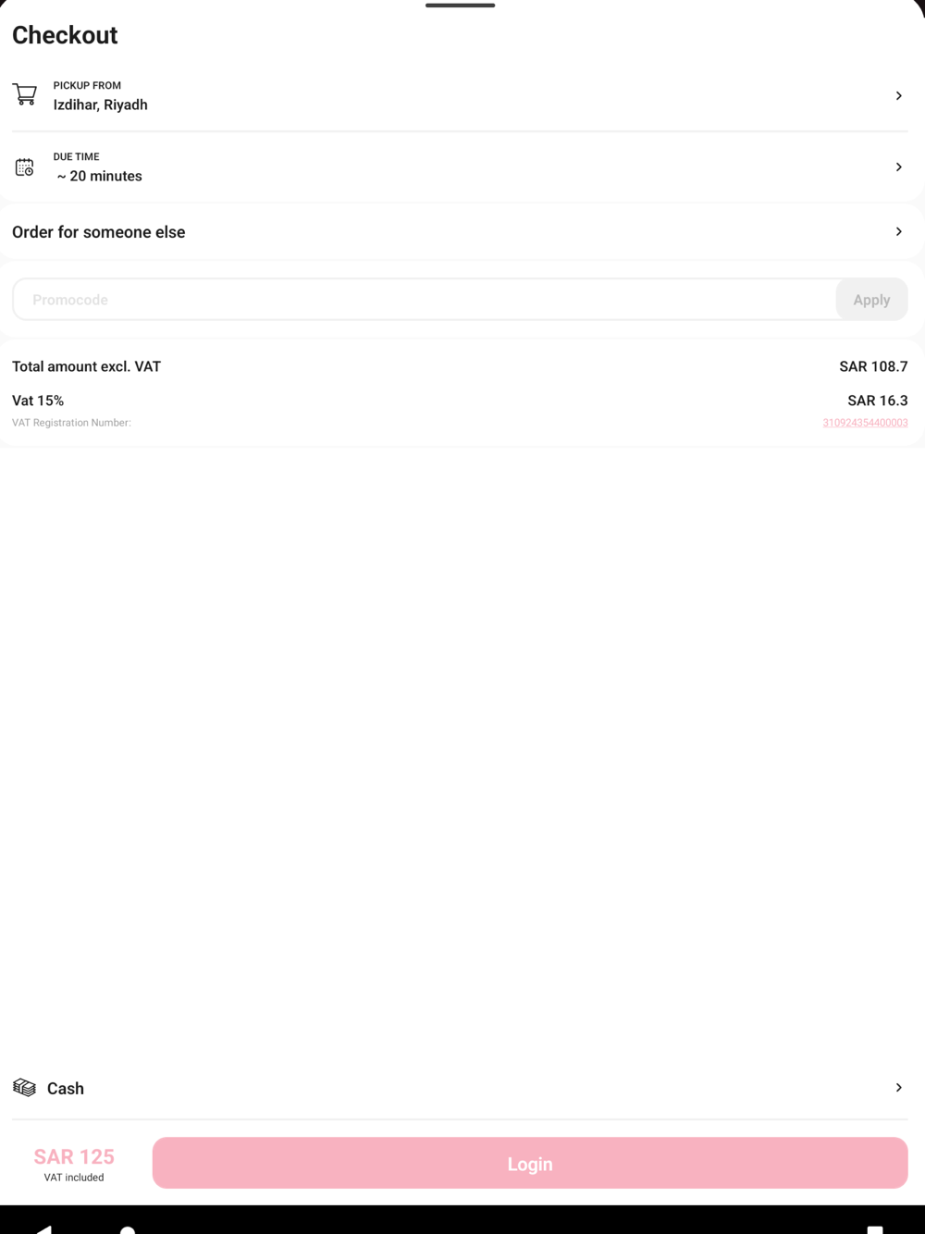The height and width of the screenshot is (1234, 925).
Task: Expand the Pickup From chevron arrow
Action: 898,96
